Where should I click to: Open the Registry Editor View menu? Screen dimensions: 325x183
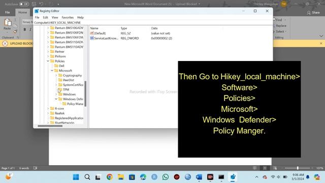(55, 17)
